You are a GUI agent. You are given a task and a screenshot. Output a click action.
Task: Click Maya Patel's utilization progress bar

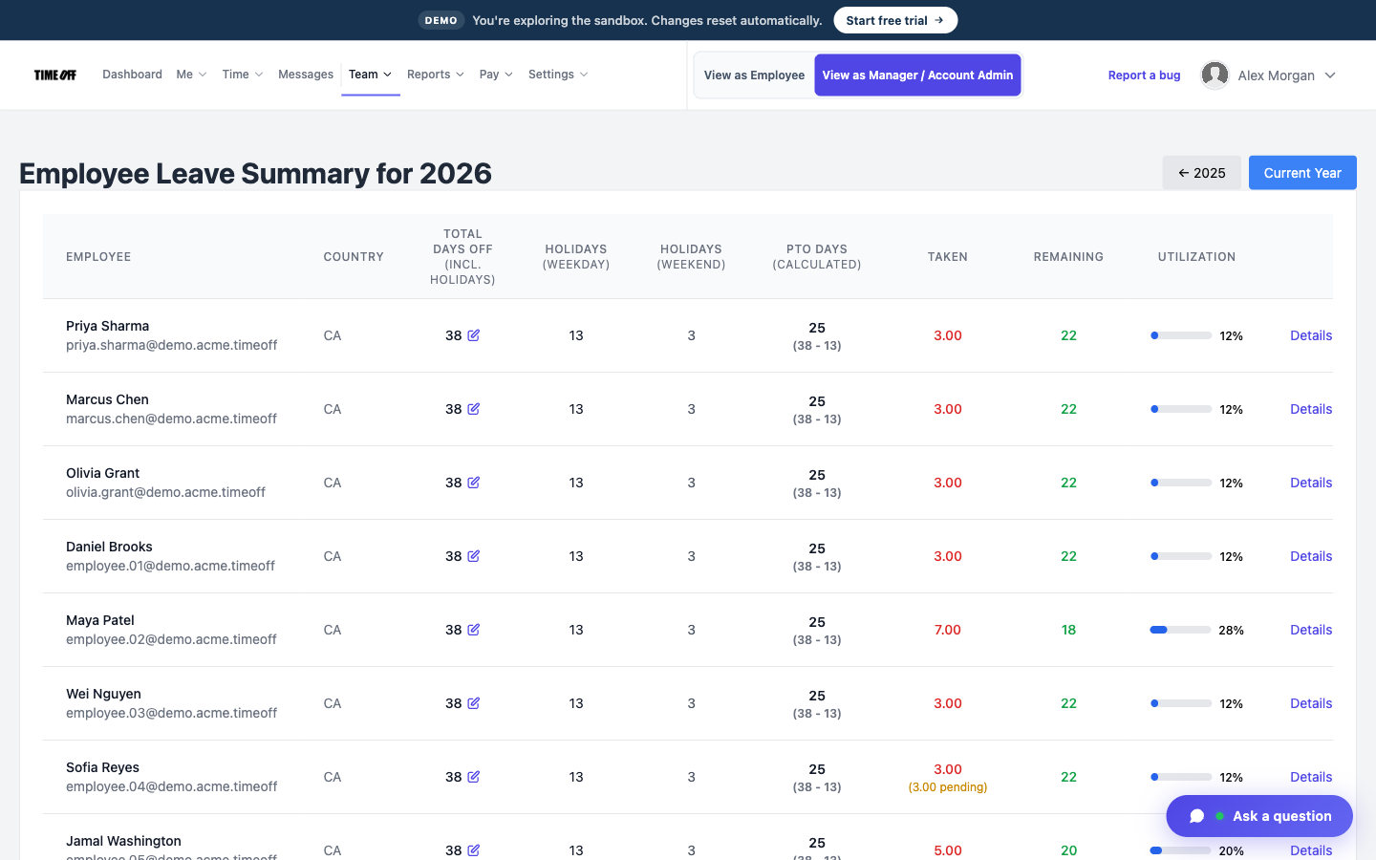pos(1181,630)
